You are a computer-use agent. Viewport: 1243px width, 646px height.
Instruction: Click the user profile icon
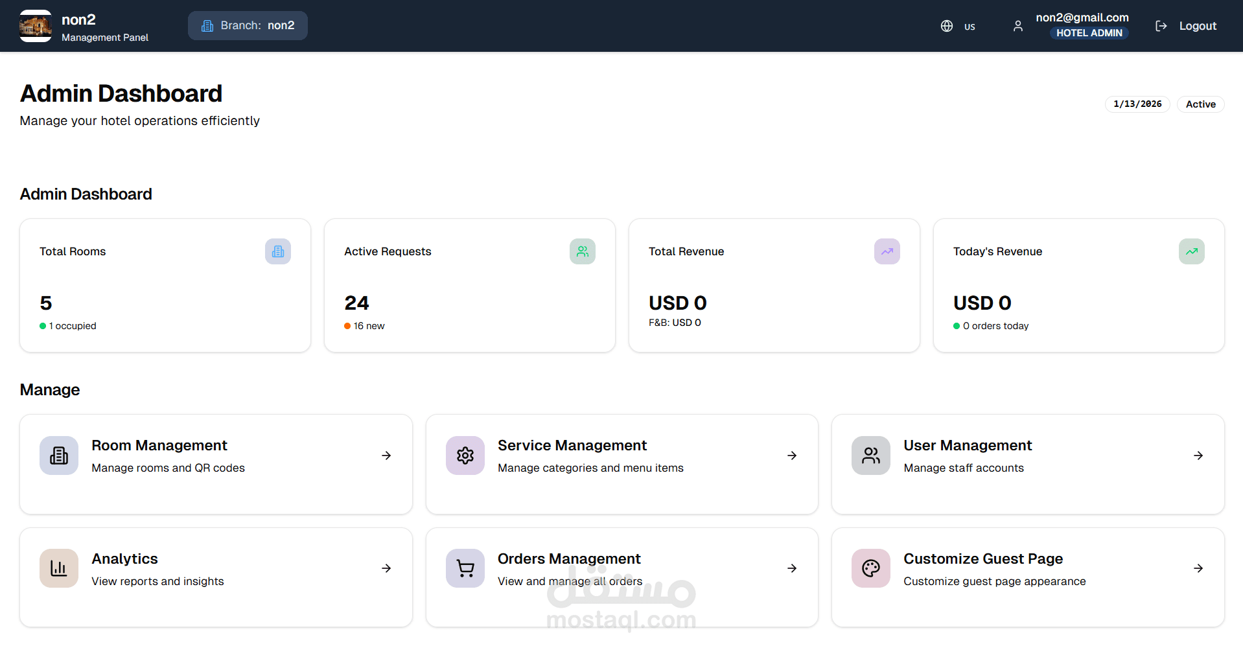[1018, 26]
